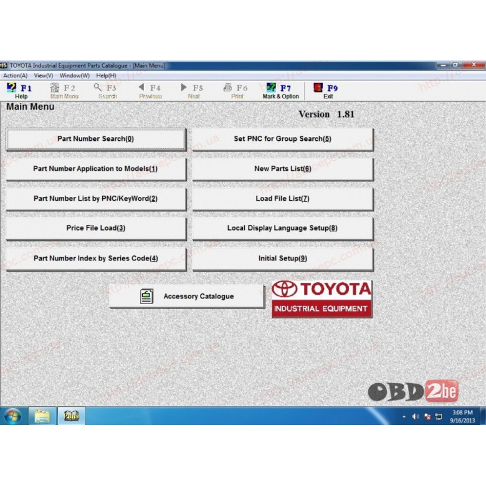The height and width of the screenshot is (486, 486).
Task: Click the application icon in title bar
Action: [4, 65]
